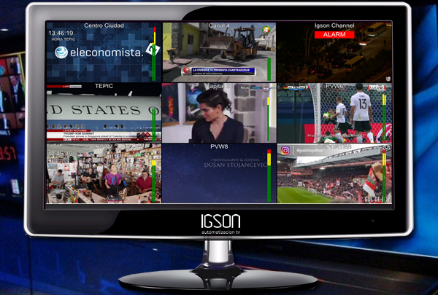
Task: Open the backhoe loader video feed
Action: point(219,52)
